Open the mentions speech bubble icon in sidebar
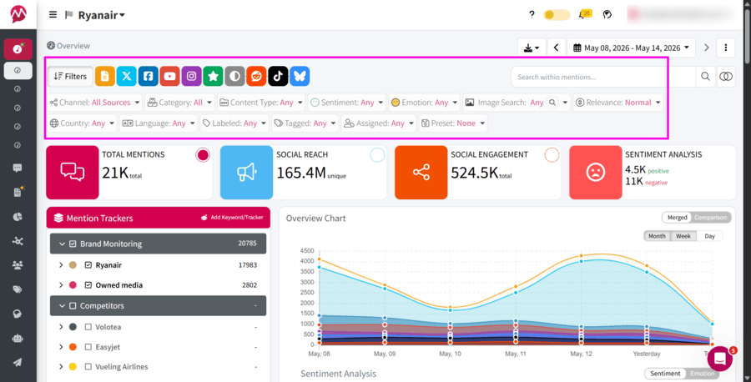The image size is (751, 382). [x=18, y=168]
